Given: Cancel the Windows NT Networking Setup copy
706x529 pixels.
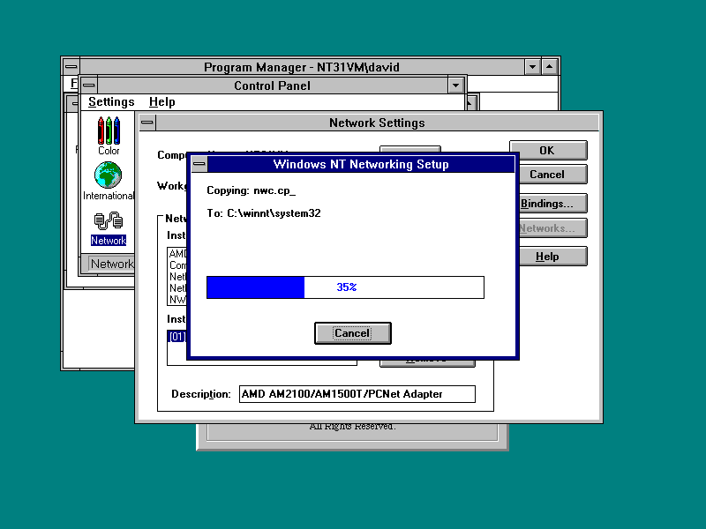Looking at the screenshot, I should [x=352, y=333].
